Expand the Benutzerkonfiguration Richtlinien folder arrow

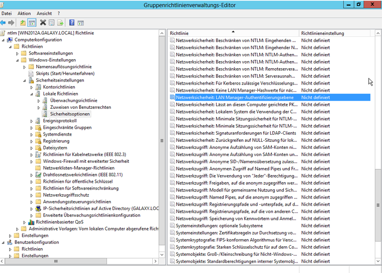(x=11, y=249)
